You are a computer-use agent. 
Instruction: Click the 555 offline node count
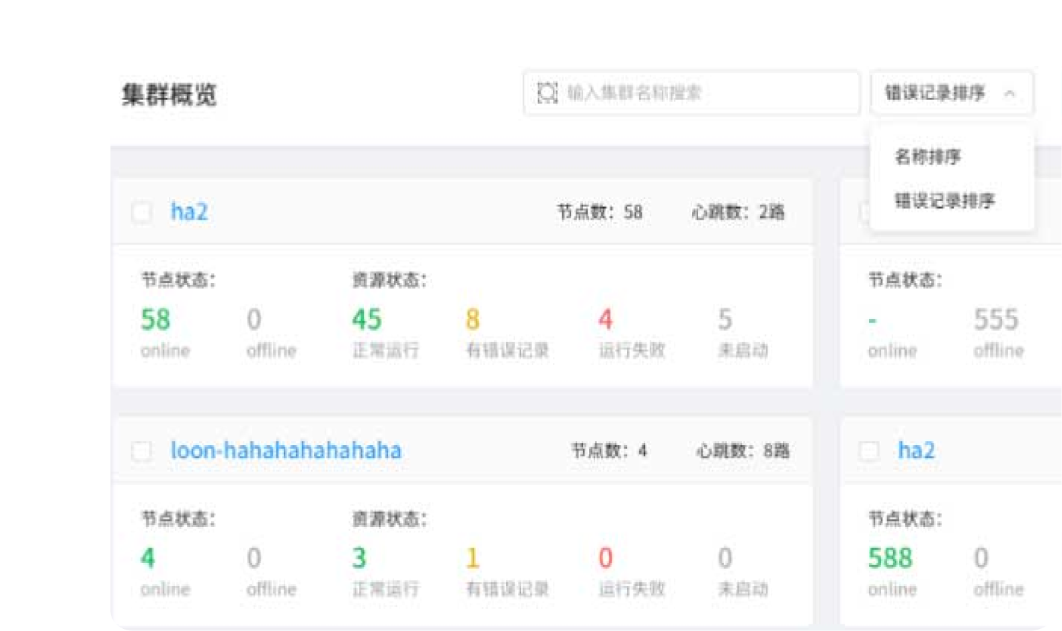click(x=995, y=320)
